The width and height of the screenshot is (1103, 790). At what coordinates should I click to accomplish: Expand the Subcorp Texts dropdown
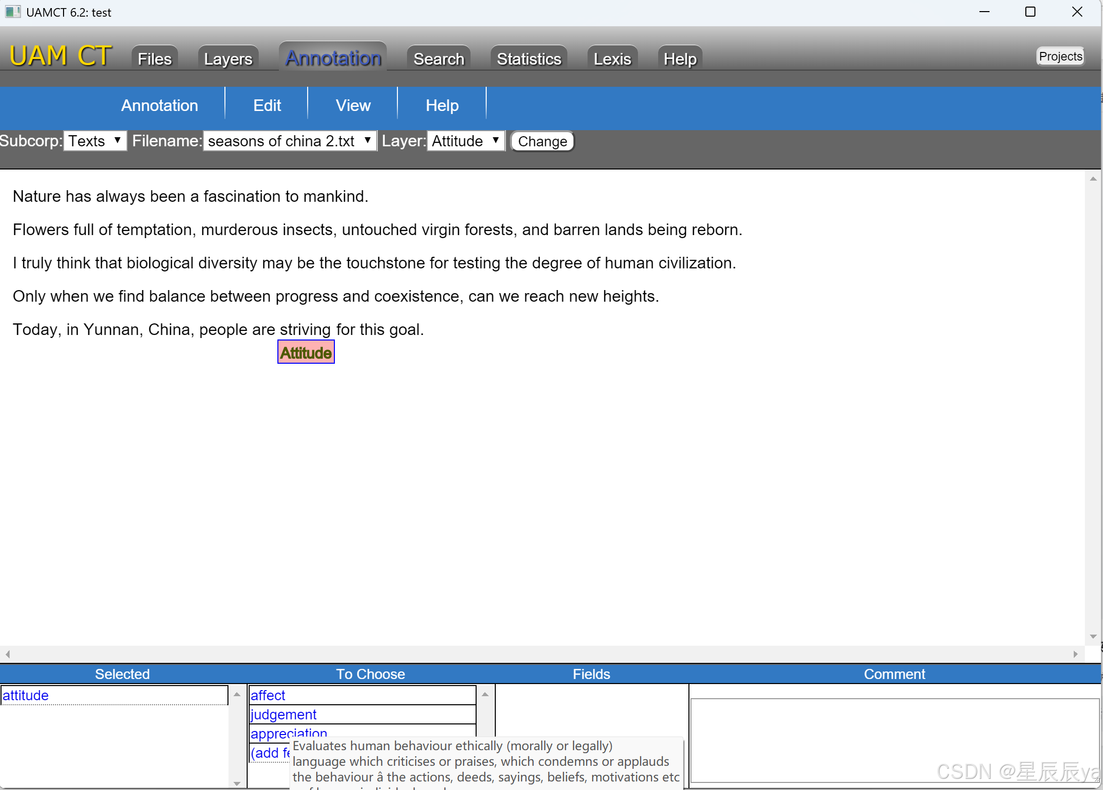[95, 141]
